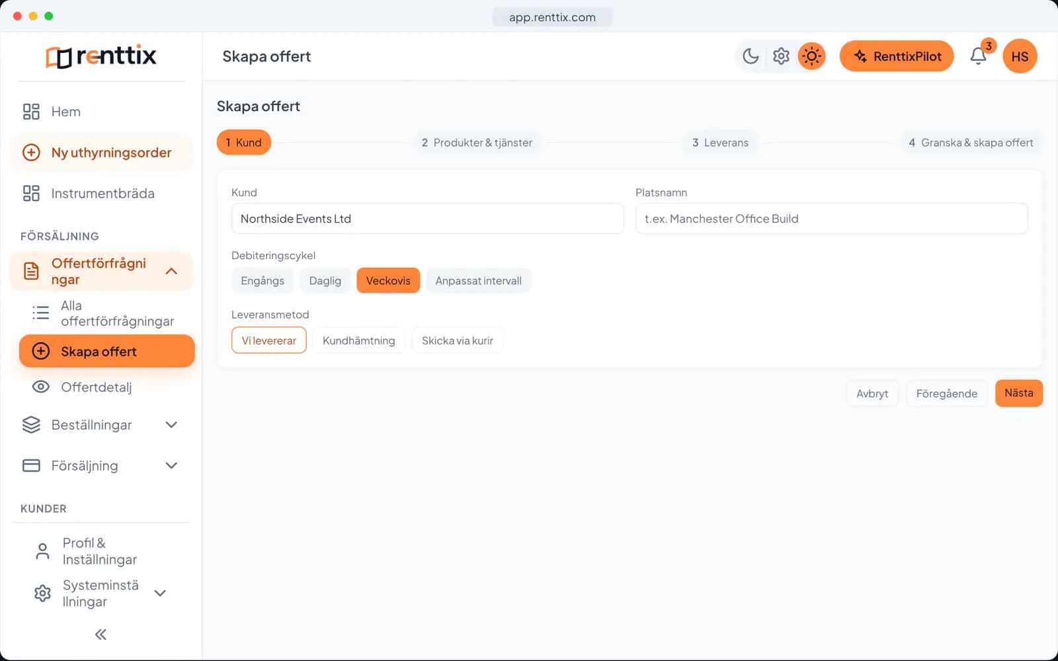Open Ny uthyrningsorder
1058x661 pixels.
101,153
